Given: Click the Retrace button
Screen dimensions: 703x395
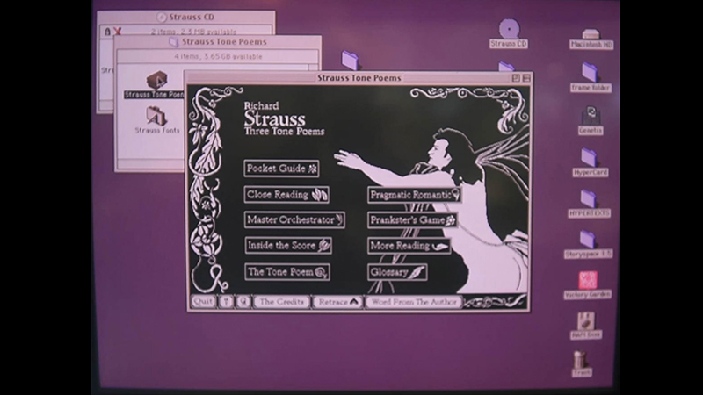Looking at the screenshot, I should click(338, 302).
